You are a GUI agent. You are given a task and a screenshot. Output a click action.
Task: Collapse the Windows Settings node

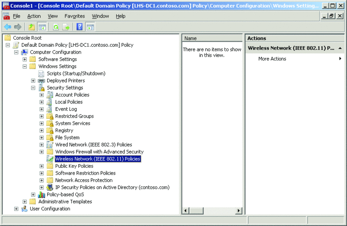(25, 67)
